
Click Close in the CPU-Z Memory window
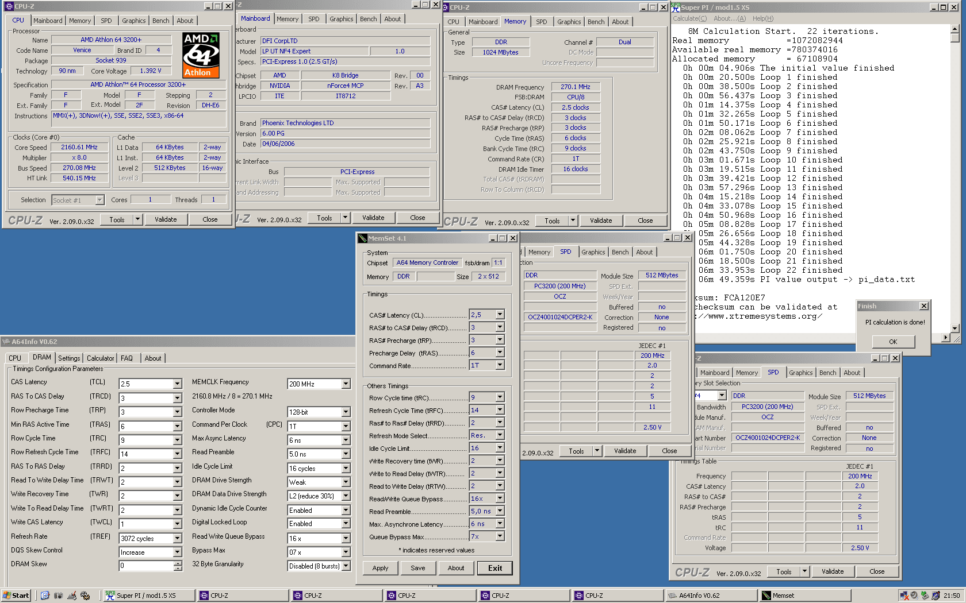tap(645, 221)
